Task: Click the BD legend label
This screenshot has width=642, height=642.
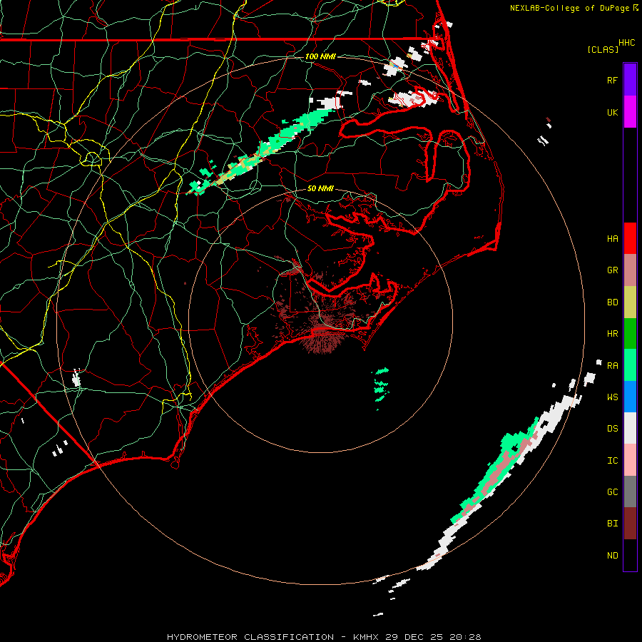Action: click(612, 302)
